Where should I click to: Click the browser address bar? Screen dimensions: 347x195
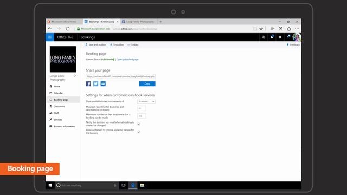pyautogui.click(x=164, y=29)
